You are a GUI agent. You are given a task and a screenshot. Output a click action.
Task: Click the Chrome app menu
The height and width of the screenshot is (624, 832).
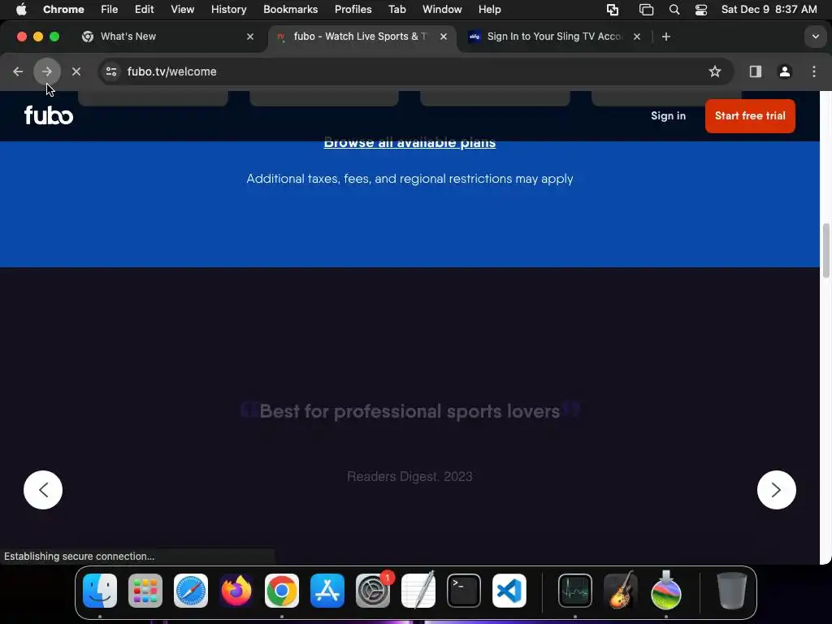tap(63, 9)
